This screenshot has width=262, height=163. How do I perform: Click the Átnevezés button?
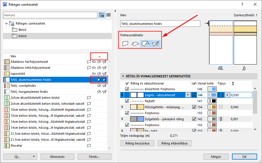(x=57, y=157)
